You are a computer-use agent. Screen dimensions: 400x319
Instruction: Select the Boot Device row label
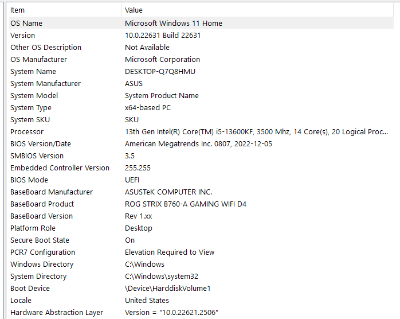click(x=30, y=289)
